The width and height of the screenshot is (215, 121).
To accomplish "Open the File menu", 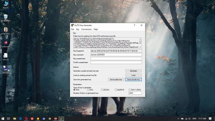I will pos(73,29).
